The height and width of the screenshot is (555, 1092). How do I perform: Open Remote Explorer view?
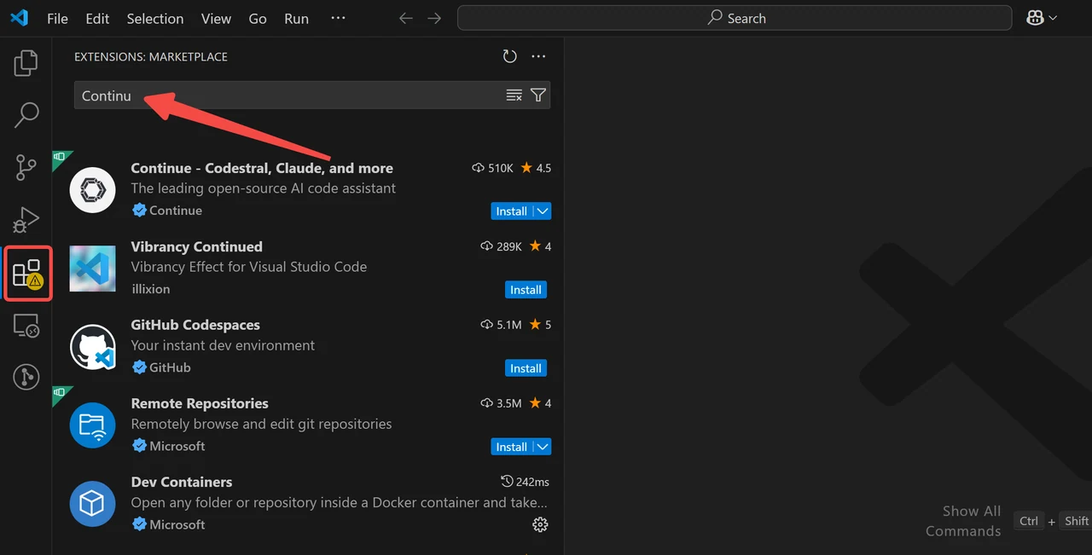tap(26, 326)
